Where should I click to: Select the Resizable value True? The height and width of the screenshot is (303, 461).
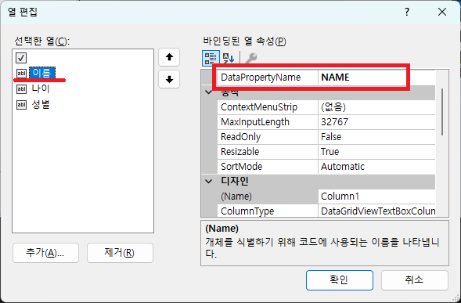(376, 152)
